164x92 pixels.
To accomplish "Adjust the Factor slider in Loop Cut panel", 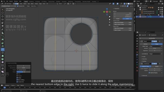I will (x=23, y=72).
